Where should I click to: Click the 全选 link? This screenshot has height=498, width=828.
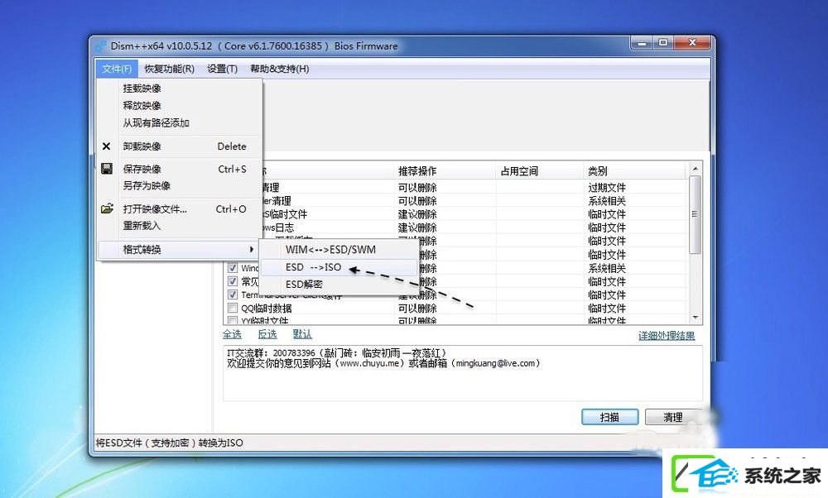(232, 334)
